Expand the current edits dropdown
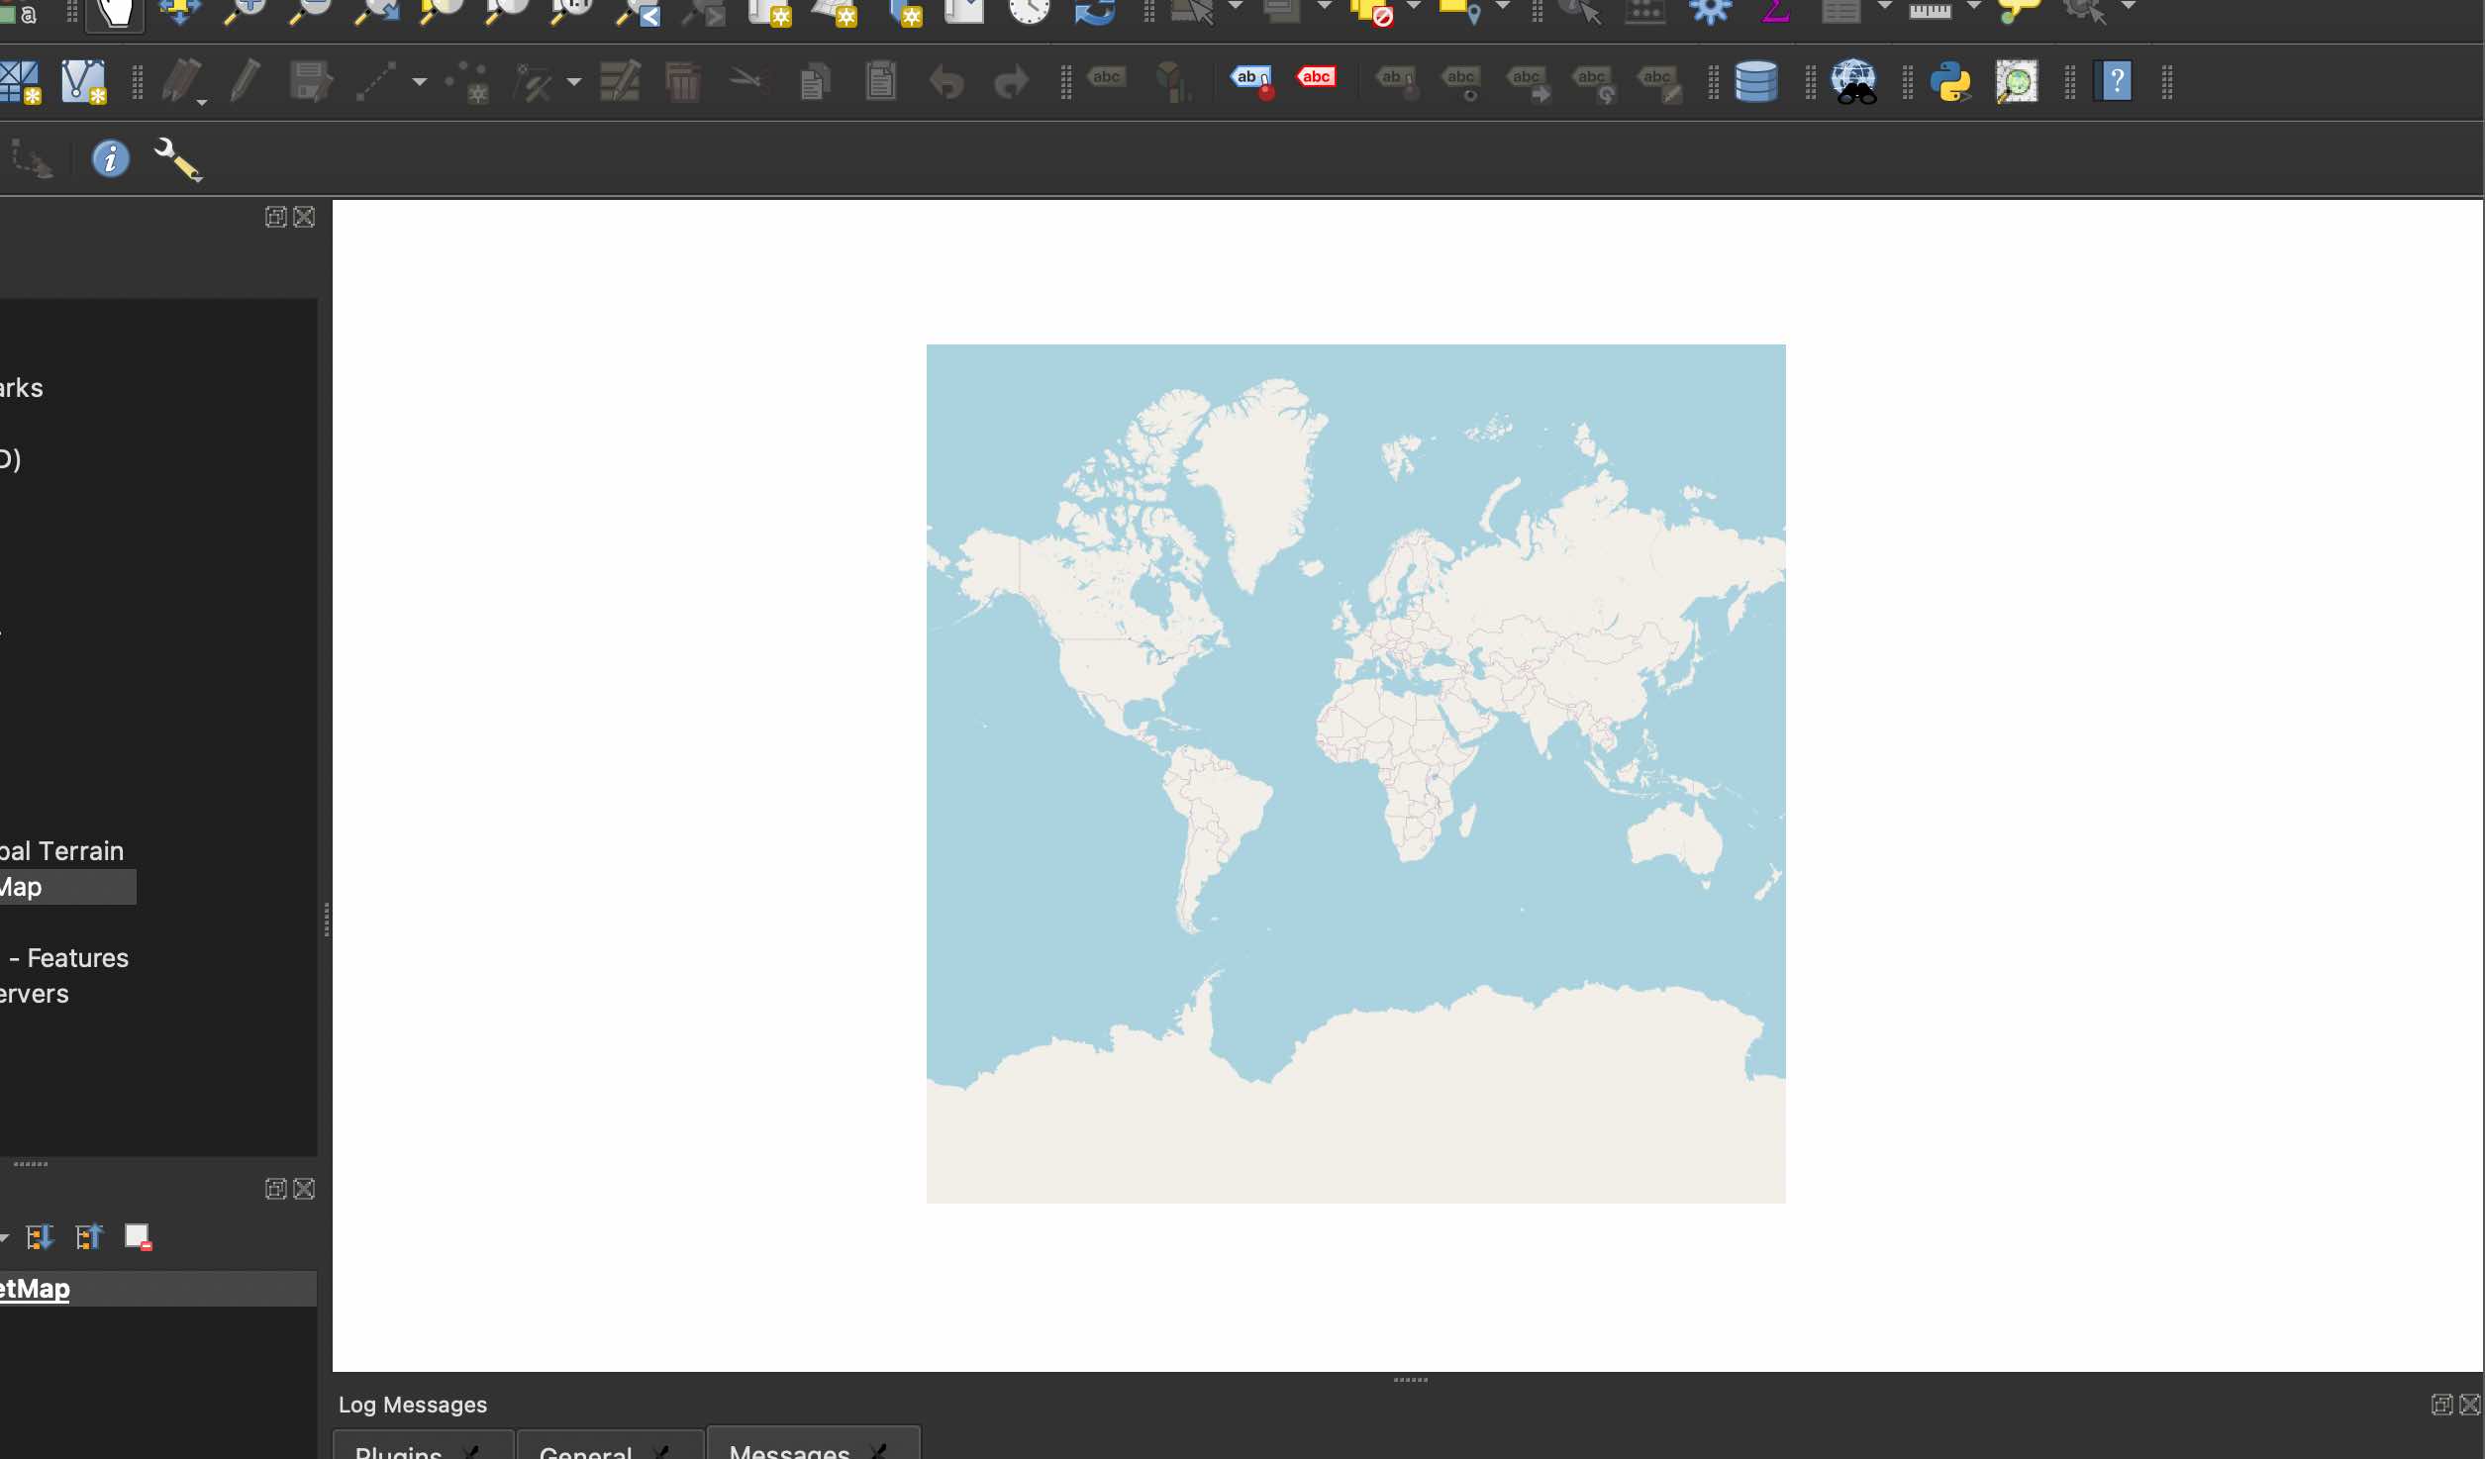2485x1459 pixels. coord(202,102)
